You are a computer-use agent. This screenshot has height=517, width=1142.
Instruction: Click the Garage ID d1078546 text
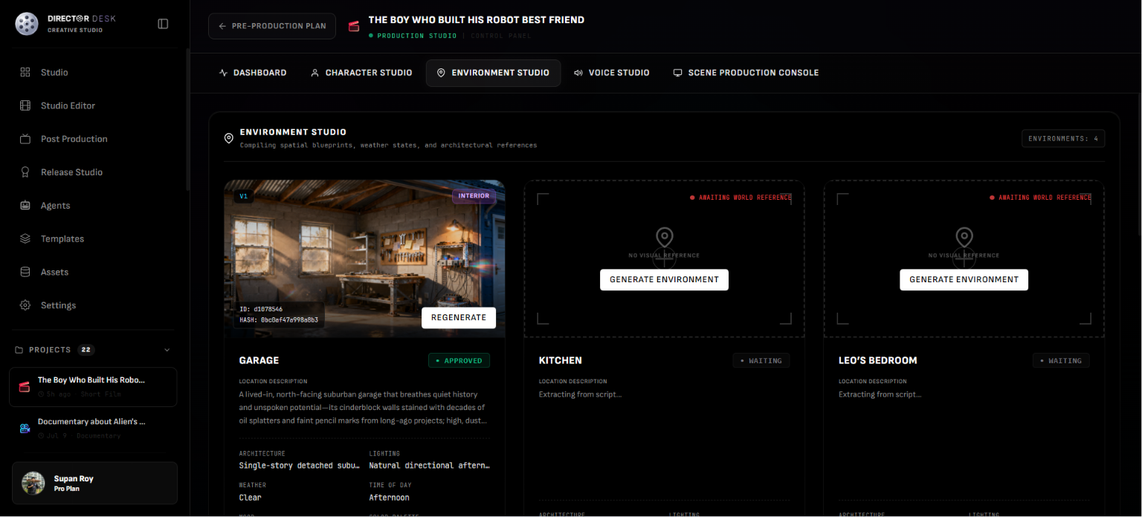261,309
